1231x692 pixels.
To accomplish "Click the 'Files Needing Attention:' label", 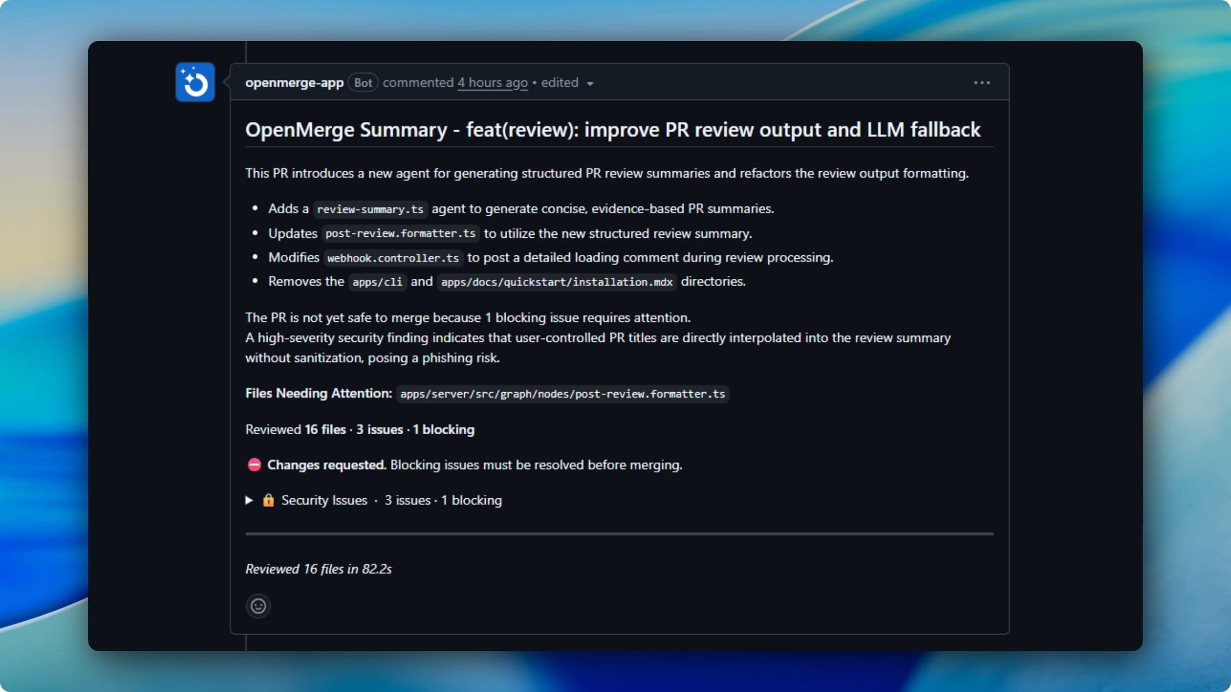I will (x=319, y=393).
